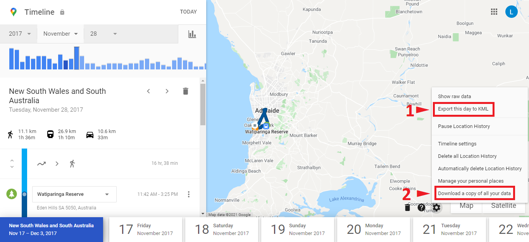529x242 pixels.
Task: Click tallest highlighted bar in histogram
Action: pos(77,58)
